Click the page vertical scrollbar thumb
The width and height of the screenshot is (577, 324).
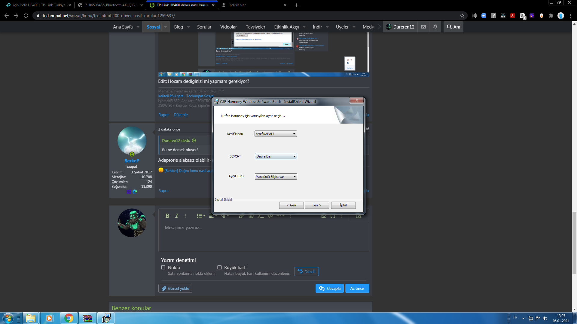pos(574,243)
